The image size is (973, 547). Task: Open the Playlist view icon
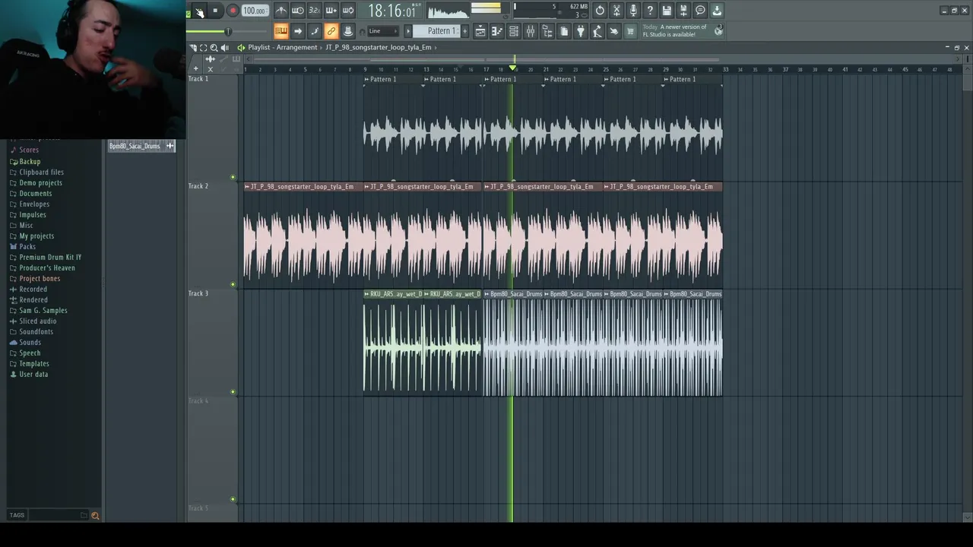coord(480,31)
